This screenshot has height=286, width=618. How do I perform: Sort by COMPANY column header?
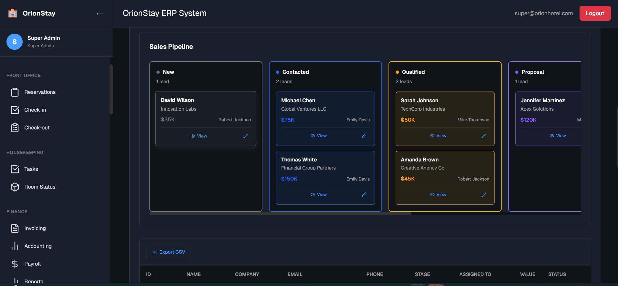click(247, 274)
